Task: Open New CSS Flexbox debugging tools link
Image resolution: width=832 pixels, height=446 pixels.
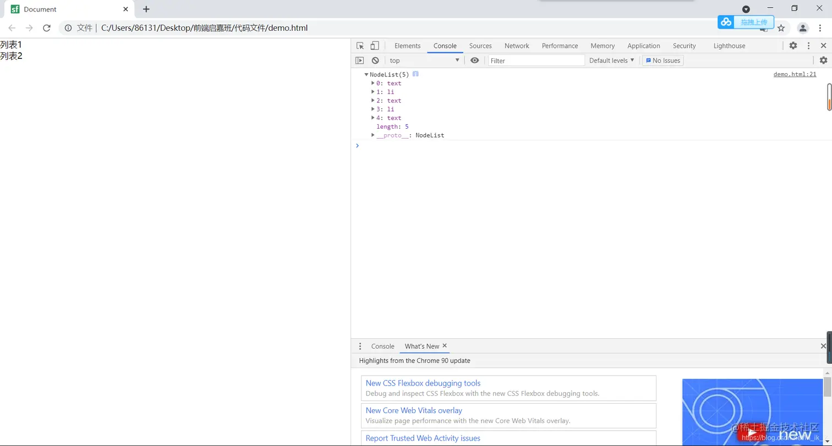Action: tap(423, 383)
